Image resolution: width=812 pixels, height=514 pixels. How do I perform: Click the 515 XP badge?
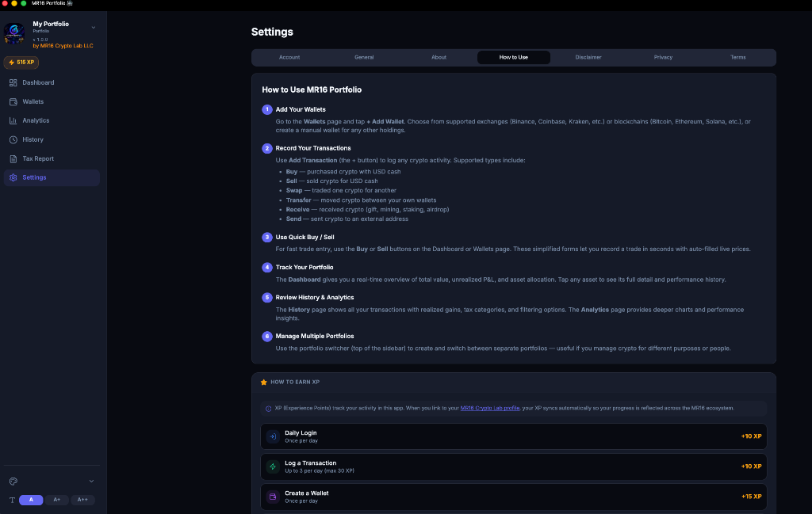click(x=21, y=63)
